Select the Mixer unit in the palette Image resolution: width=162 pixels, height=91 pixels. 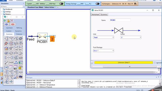coord(6,58)
